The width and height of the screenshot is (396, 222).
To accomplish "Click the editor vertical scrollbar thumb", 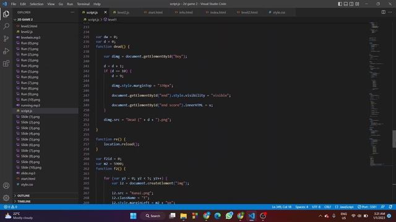I will click(x=394, y=139).
